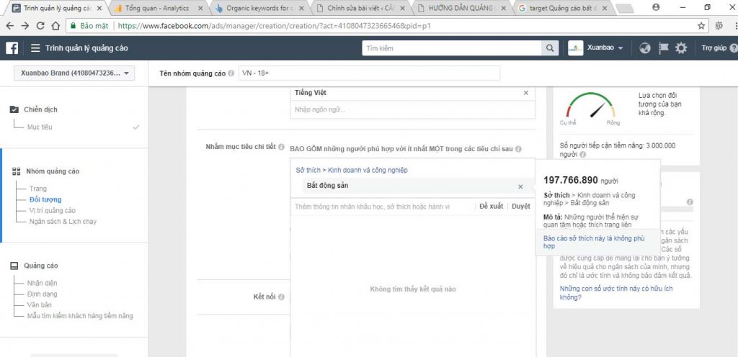Click info icon after BAO GỒM criteria text
Screen dimensions: 738x357
pyautogui.click(x=518, y=149)
